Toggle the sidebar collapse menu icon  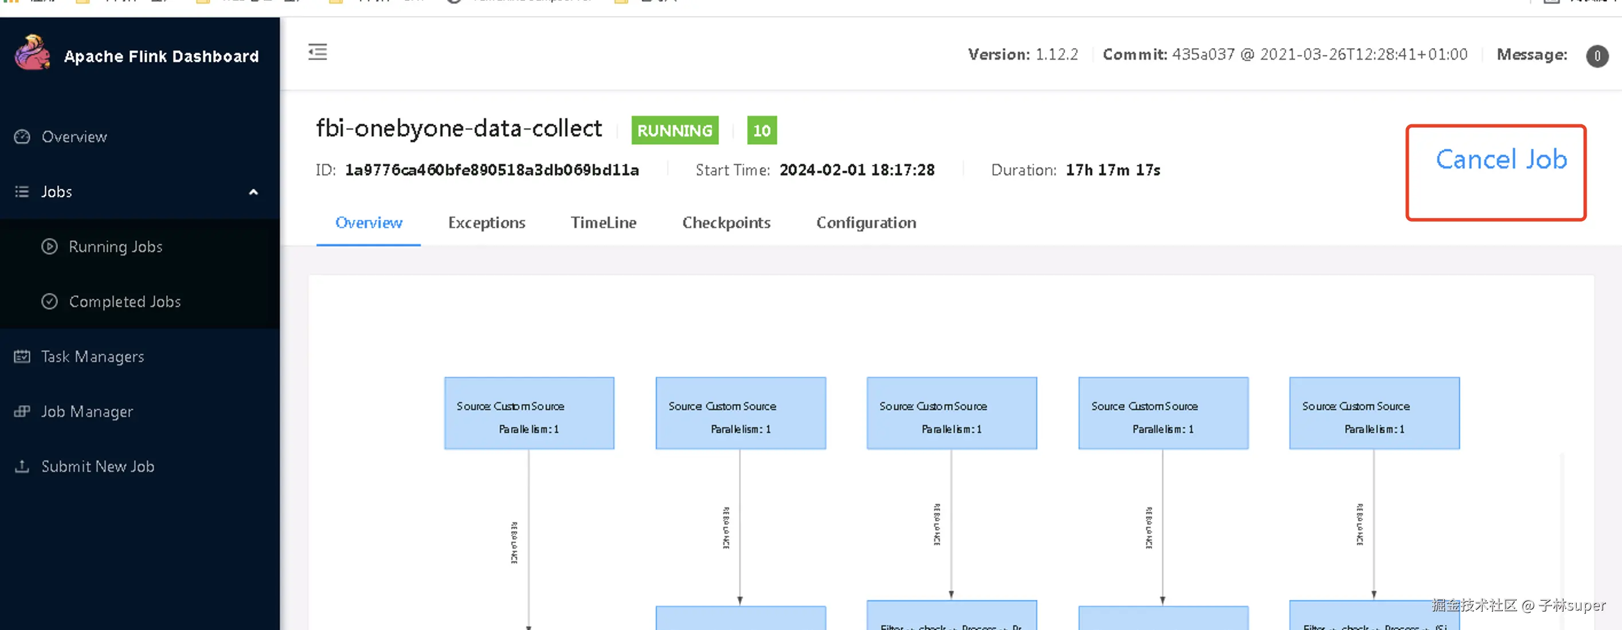pyautogui.click(x=318, y=52)
